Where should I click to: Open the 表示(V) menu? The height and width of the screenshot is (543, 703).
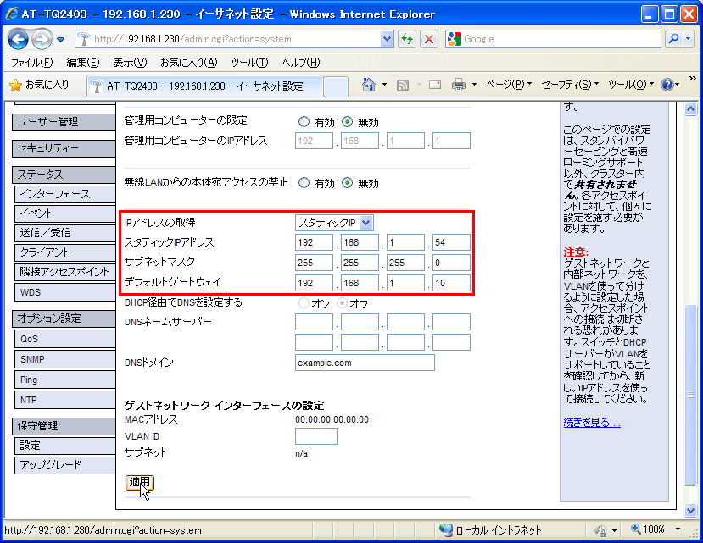click(130, 63)
